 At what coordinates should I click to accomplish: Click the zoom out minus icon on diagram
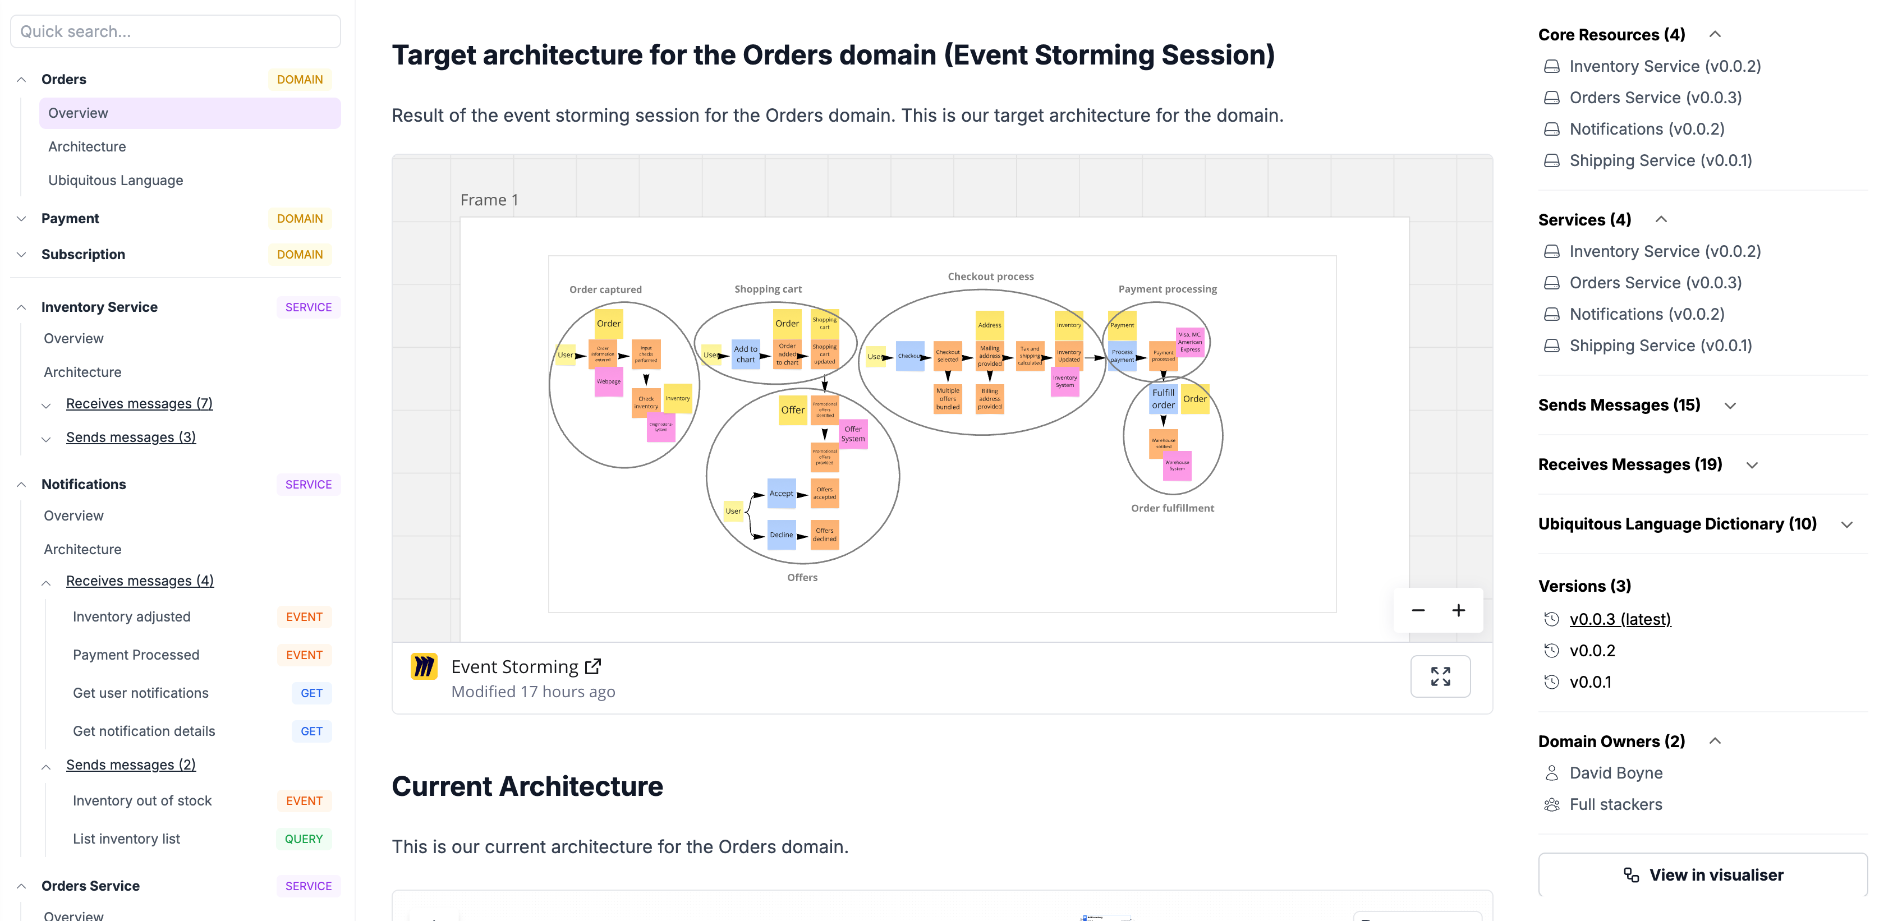point(1418,610)
